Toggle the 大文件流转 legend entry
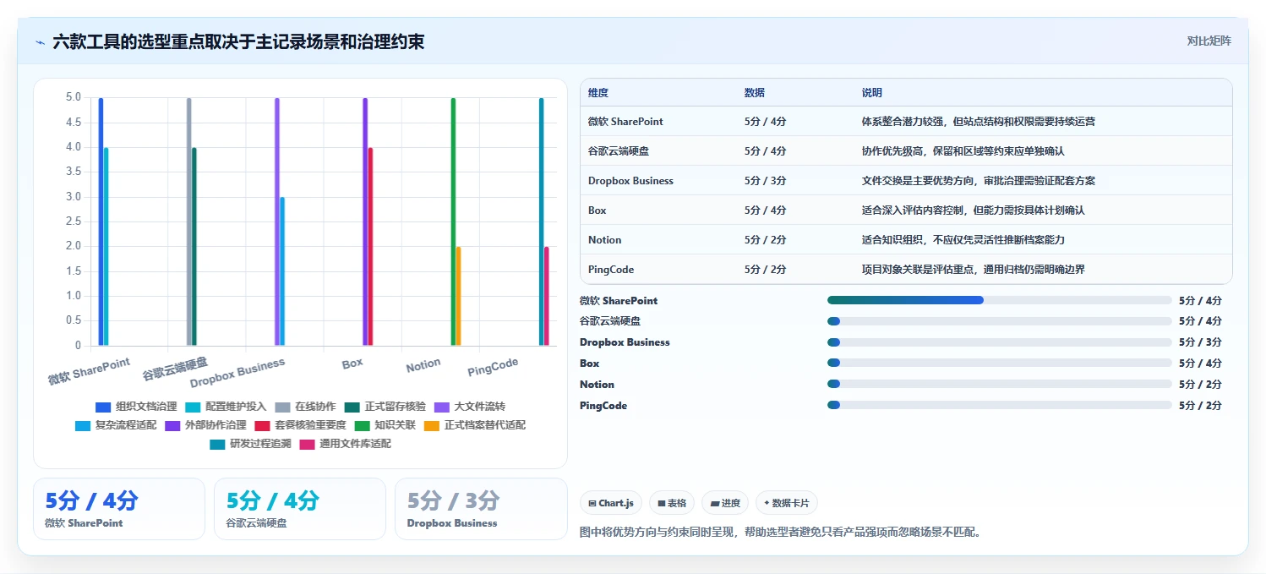This screenshot has height=574, width=1266. pos(469,407)
